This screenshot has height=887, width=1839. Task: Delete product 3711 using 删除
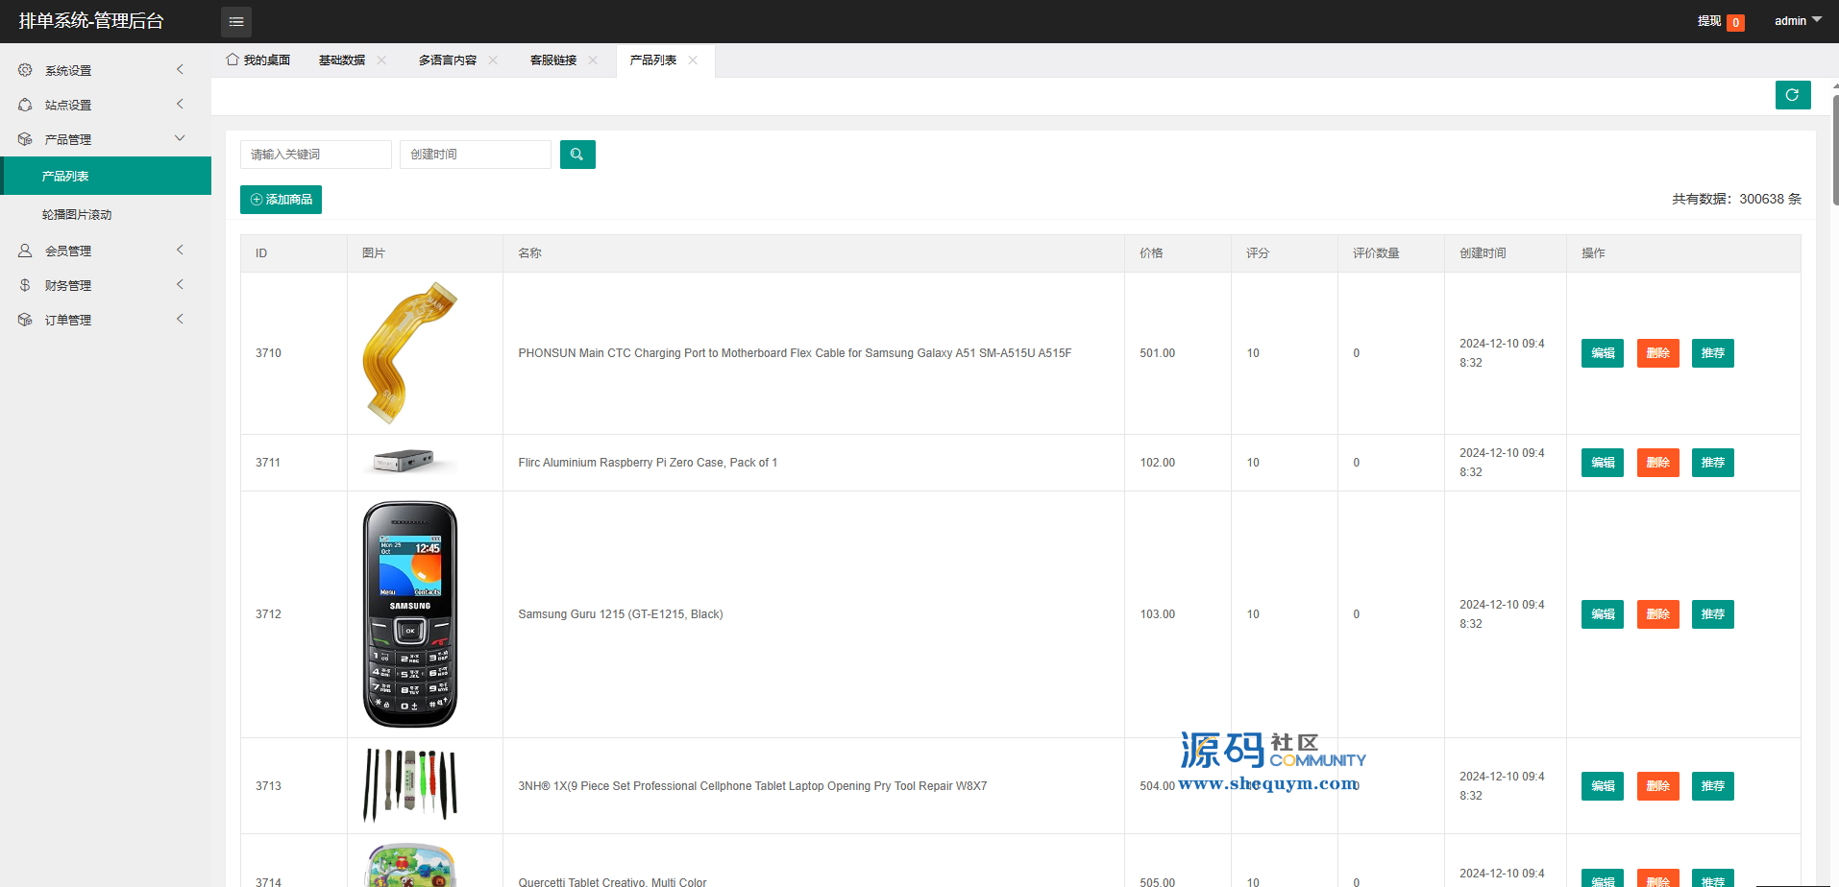point(1657,463)
